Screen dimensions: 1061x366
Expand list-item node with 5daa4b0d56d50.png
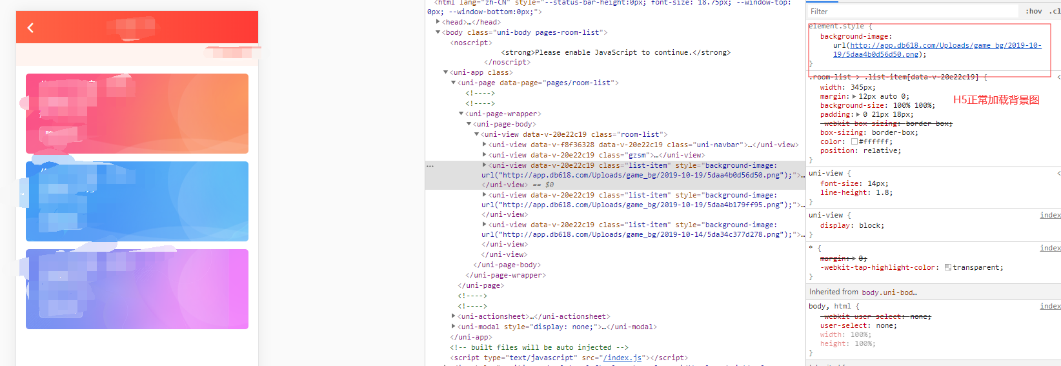pos(485,165)
